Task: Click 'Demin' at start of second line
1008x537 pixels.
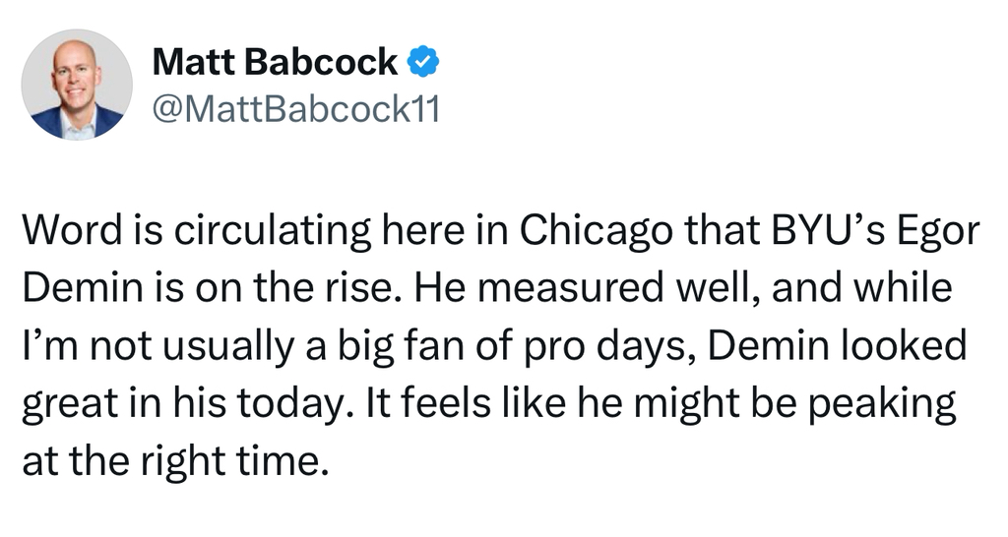Action: [x=67, y=290]
